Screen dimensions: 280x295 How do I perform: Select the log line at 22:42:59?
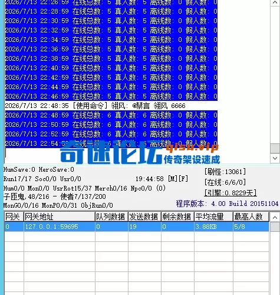coord(111,77)
